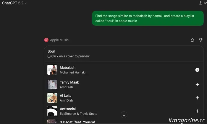Click the thumbs down feedback icon
The image size is (207, 124).
point(201,40)
